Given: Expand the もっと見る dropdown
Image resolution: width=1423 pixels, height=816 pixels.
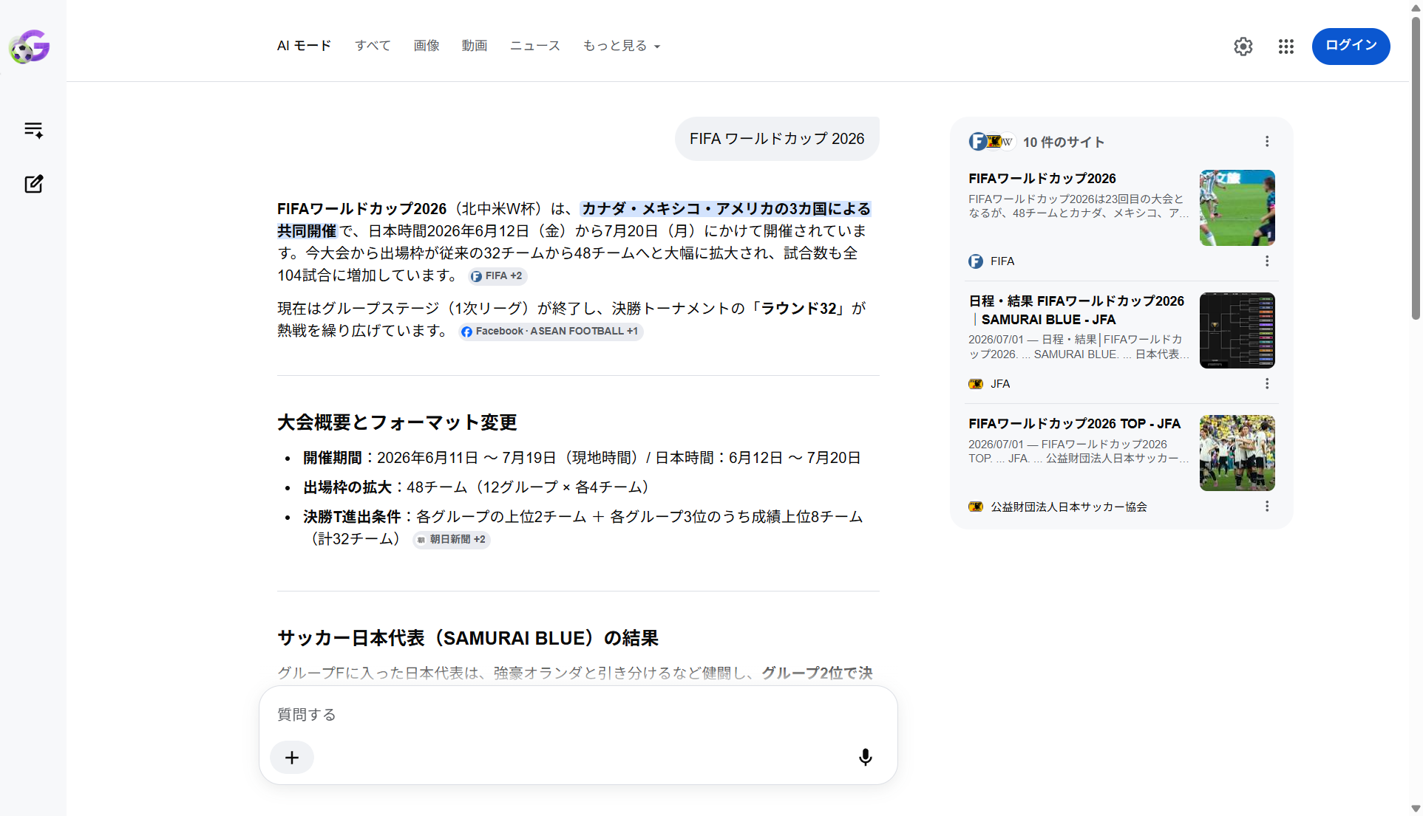Looking at the screenshot, I should click(x=622, y=46).
